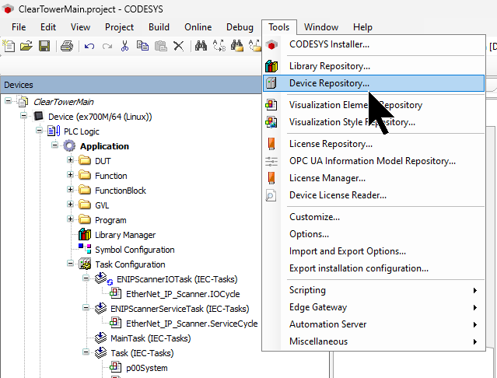Viewport: 497px width, 378px height.
Task: Open Library Manager in device tree
Action: (124, 235)
